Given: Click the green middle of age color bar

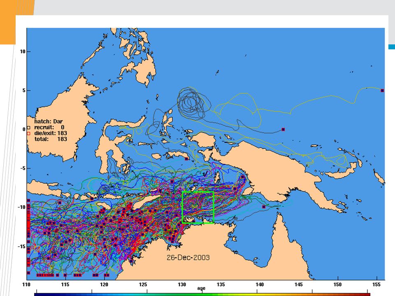Looking at the screenshot, I should pyautogui.click(x=202, y=294).
